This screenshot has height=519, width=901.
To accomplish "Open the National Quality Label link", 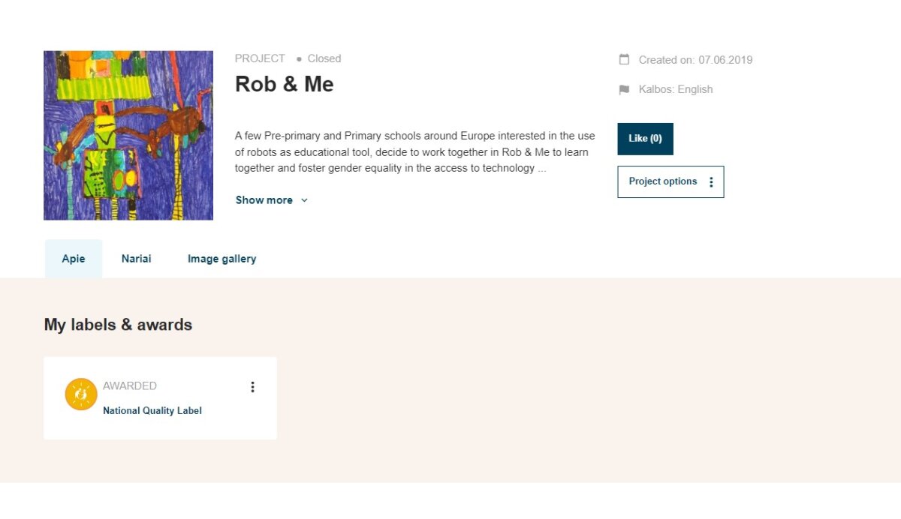I will [x=152, y=411].
